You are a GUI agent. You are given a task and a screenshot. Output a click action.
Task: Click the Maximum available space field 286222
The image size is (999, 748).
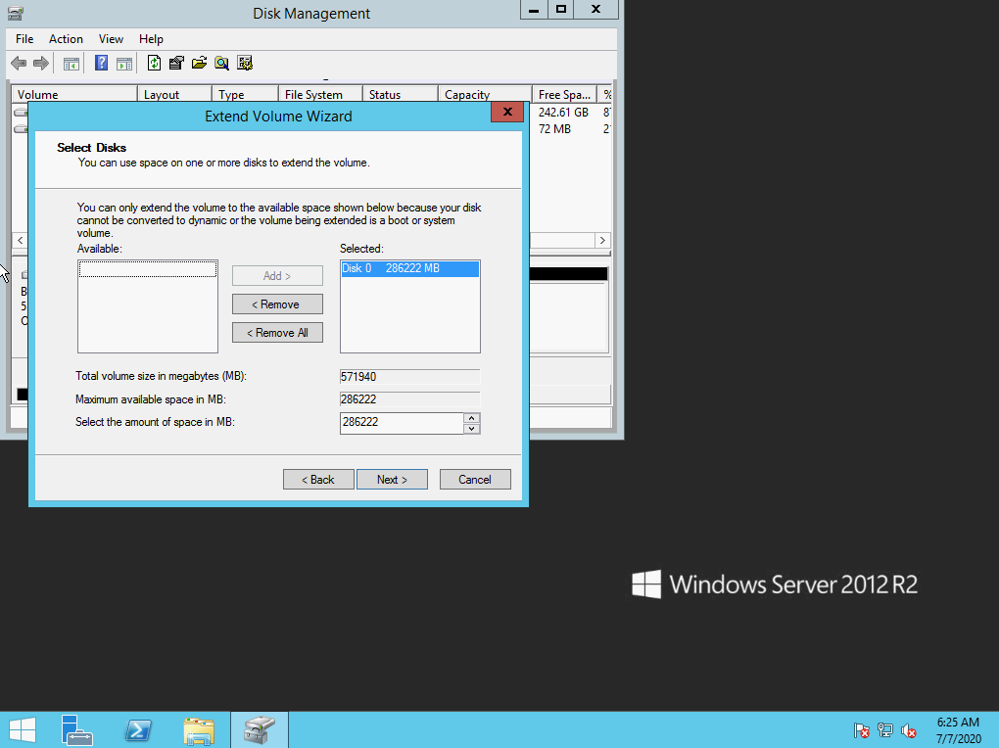[x=409, y=399]
